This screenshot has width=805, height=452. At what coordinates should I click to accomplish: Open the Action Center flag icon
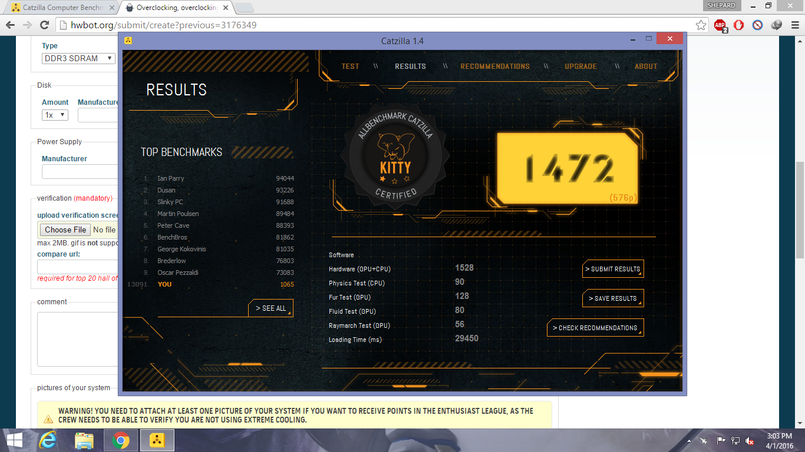click(x=720, y=440)
